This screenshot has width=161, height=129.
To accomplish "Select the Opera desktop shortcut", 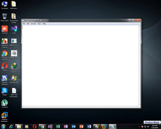I will (5, 67).
